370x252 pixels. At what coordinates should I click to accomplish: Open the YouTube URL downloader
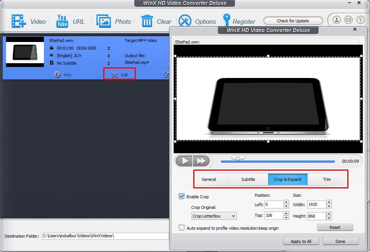pos(62,21)
